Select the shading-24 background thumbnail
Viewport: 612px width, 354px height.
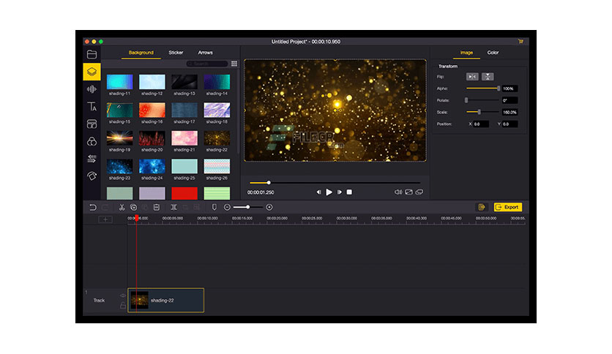click(152, 167)
